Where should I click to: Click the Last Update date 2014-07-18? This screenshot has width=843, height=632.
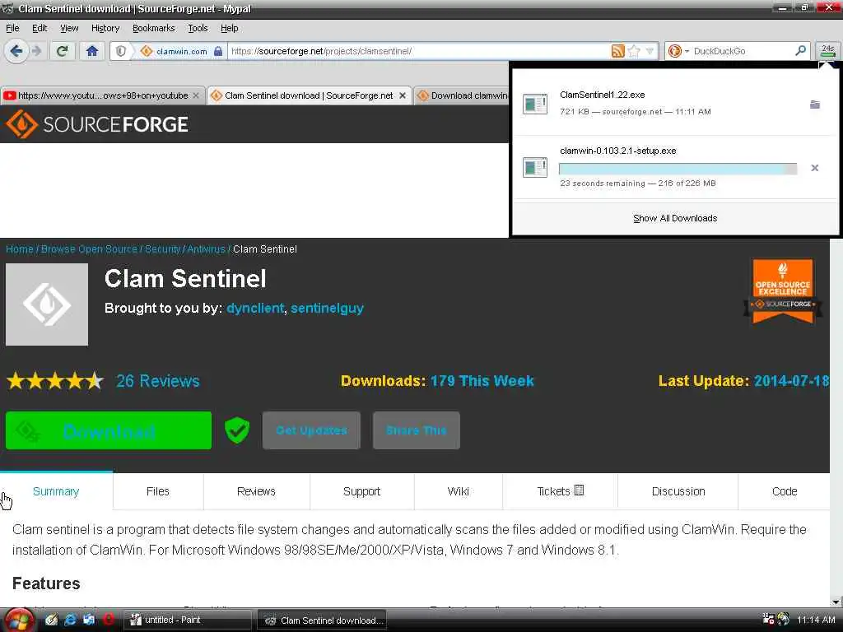pyautogui.click(x=791, y=381)
